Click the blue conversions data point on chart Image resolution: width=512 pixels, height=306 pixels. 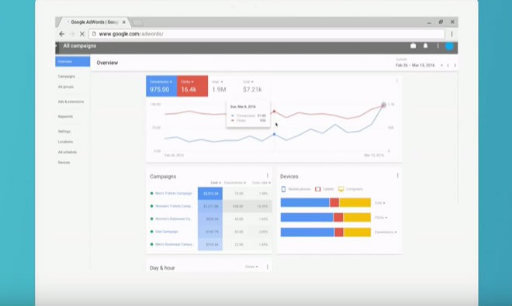pyautogui.click(x=275, y=134)
